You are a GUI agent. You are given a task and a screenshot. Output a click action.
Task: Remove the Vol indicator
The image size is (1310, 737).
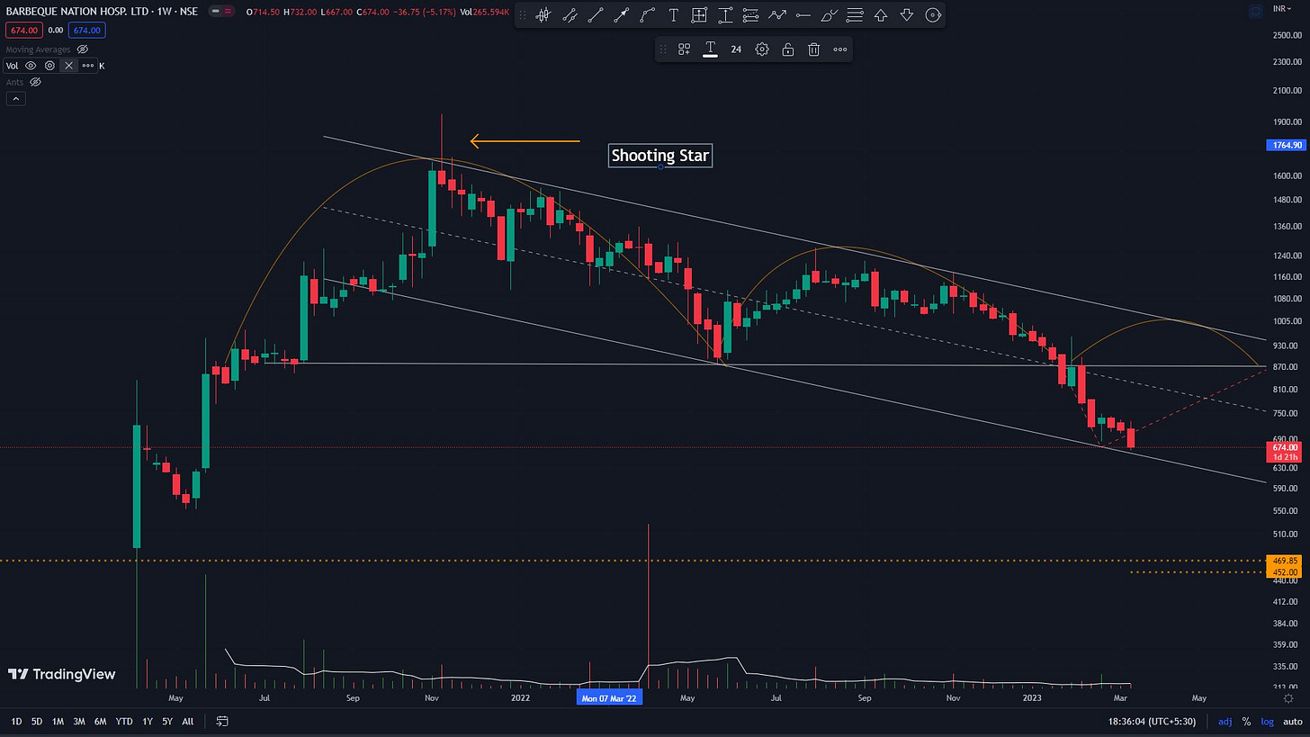point(68,66)
